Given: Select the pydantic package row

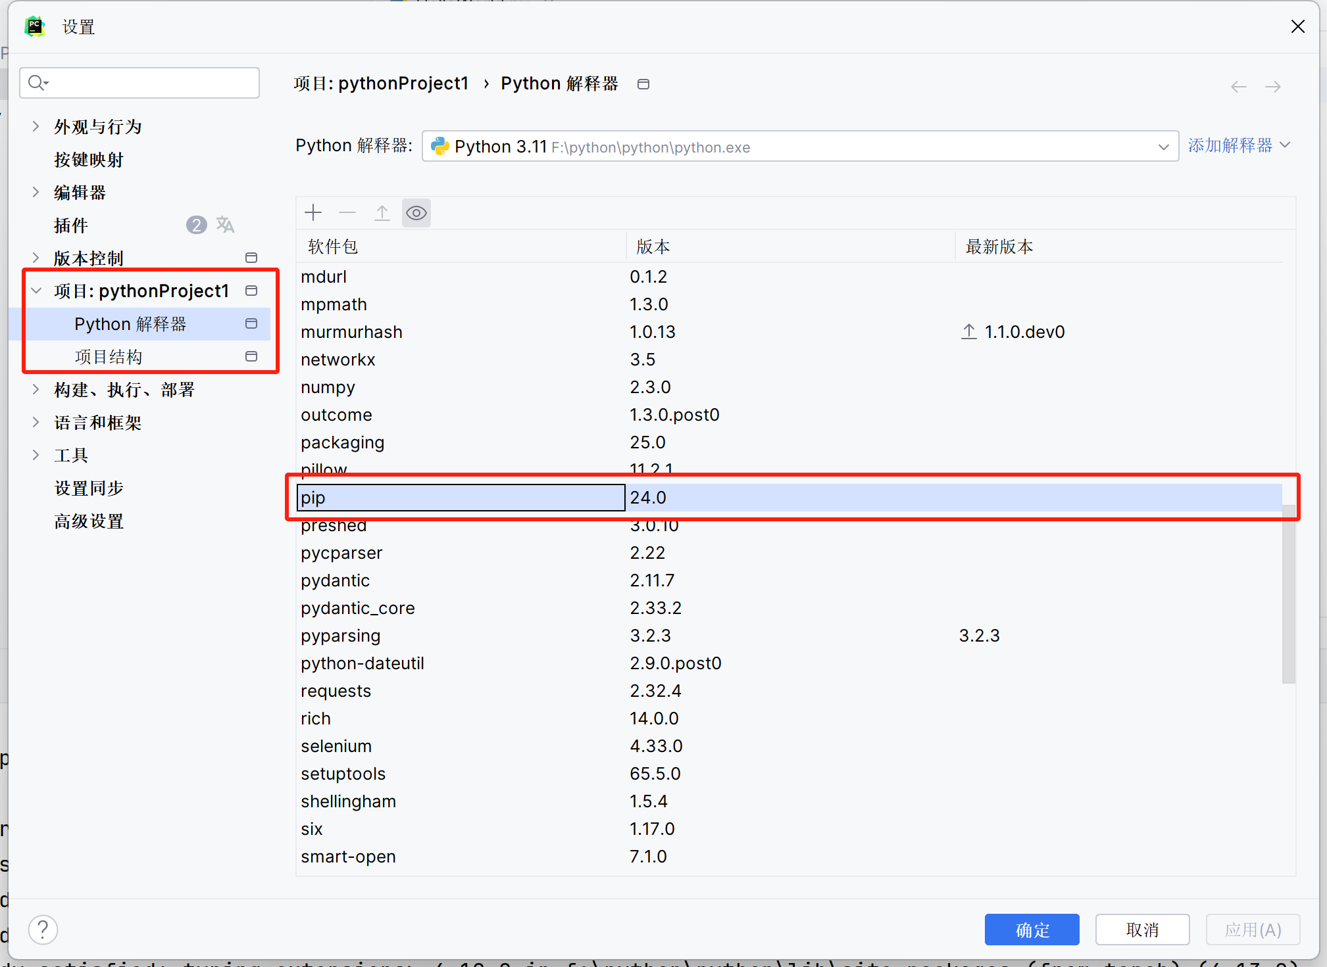Looking at the screenshot, I should (789, 580).
